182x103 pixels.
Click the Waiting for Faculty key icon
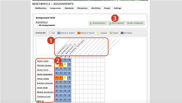click(79, 33)
